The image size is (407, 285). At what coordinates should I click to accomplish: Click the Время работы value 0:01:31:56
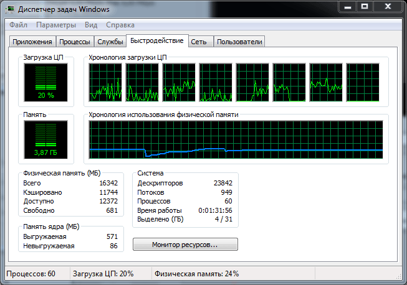[215, 210]
